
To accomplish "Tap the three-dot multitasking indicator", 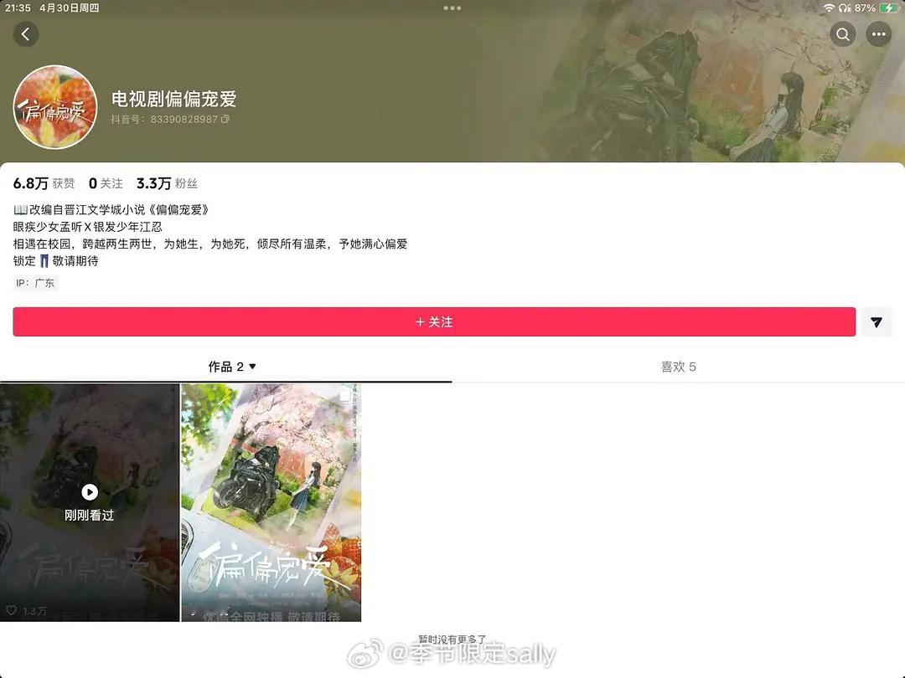I will (452, 8).
